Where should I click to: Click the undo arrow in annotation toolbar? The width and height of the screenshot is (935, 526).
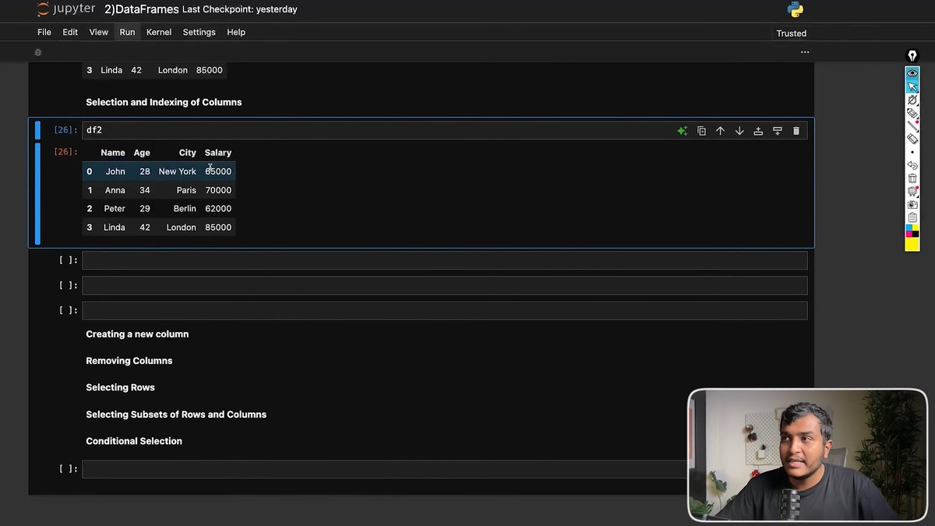pos(912,165)
